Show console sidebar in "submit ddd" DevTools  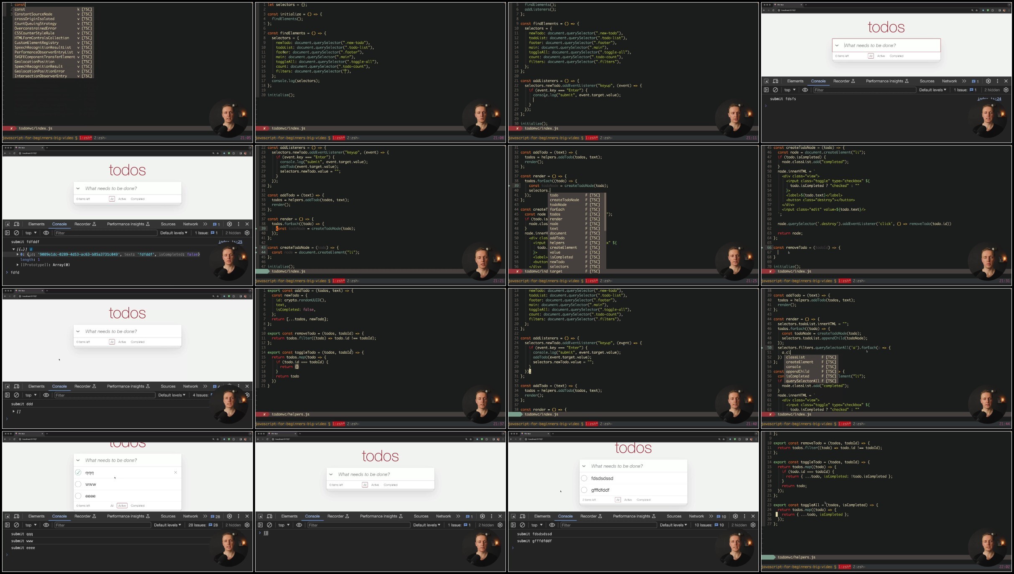(7, 395)
